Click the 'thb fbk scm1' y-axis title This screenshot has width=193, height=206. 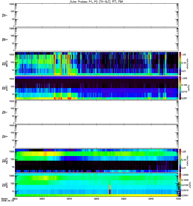5,88
